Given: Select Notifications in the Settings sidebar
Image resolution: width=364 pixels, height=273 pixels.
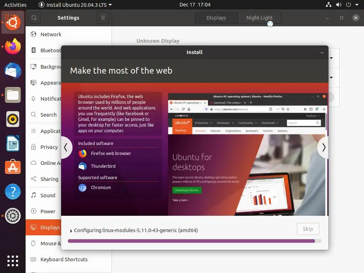Looking at the screenshot, I should click(x=43, y=99).
